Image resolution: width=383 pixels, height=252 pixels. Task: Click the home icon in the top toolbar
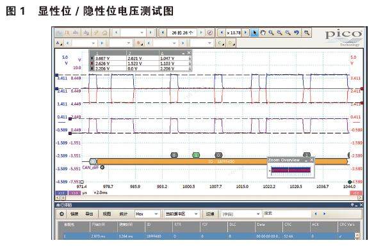point(105,33)
